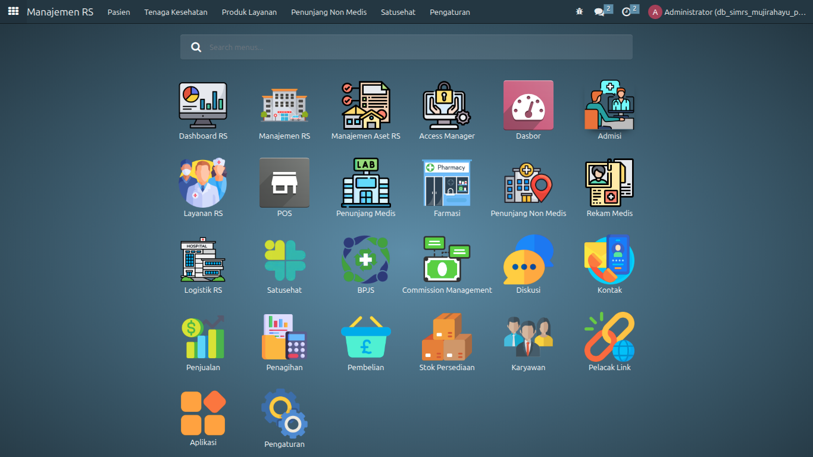The height and width of the screenshot is (457, 813).
Task: Open the Admisi app
Action: click(x=609, y=105)
